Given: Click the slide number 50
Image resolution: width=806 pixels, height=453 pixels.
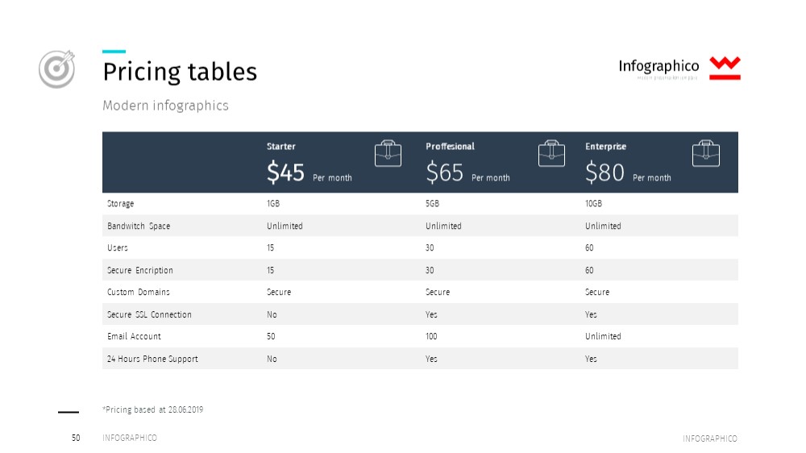Looking at the screenshot, I should [76, 438].
